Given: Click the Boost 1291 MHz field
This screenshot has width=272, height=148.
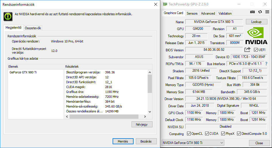Looking at the screenshot, I should 258,120.
